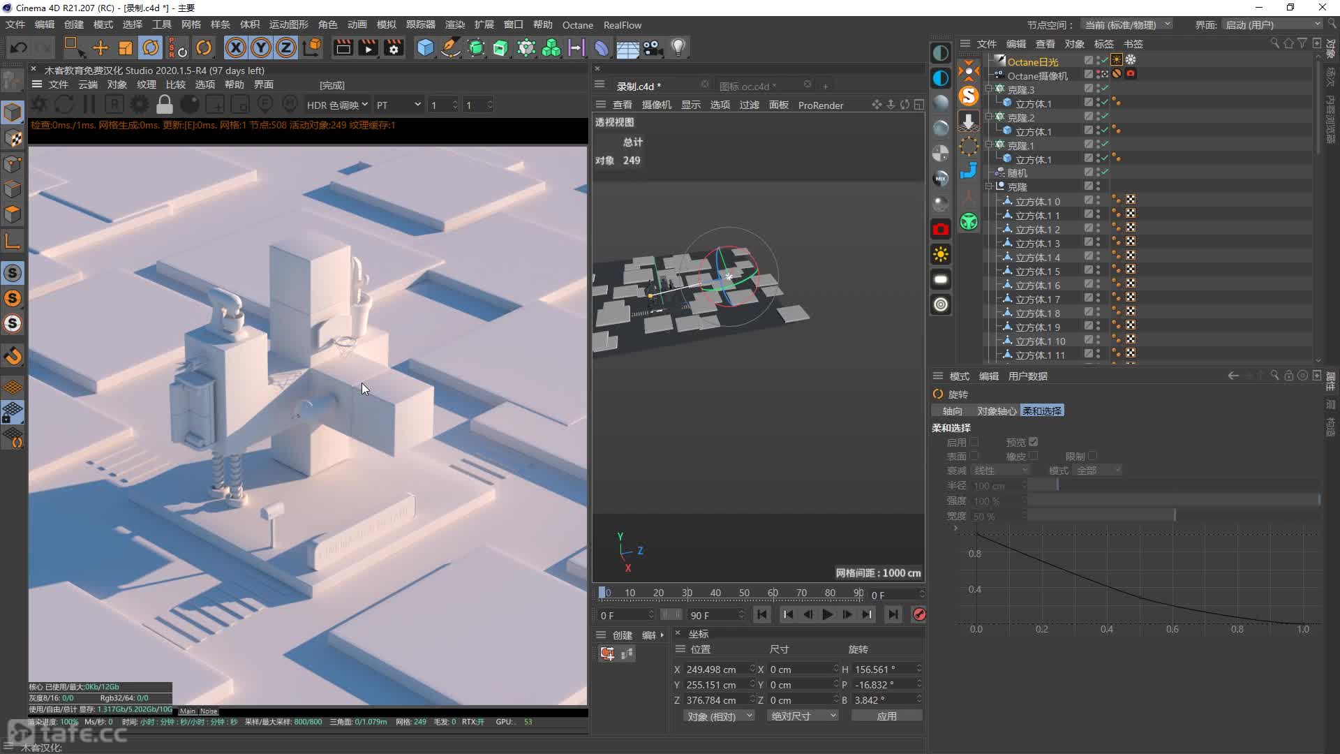The height and width of the screenshot is (754, 1340).
Task: Click the red record keyframe button
Action: pyautogui.click(x=920, y=614)
